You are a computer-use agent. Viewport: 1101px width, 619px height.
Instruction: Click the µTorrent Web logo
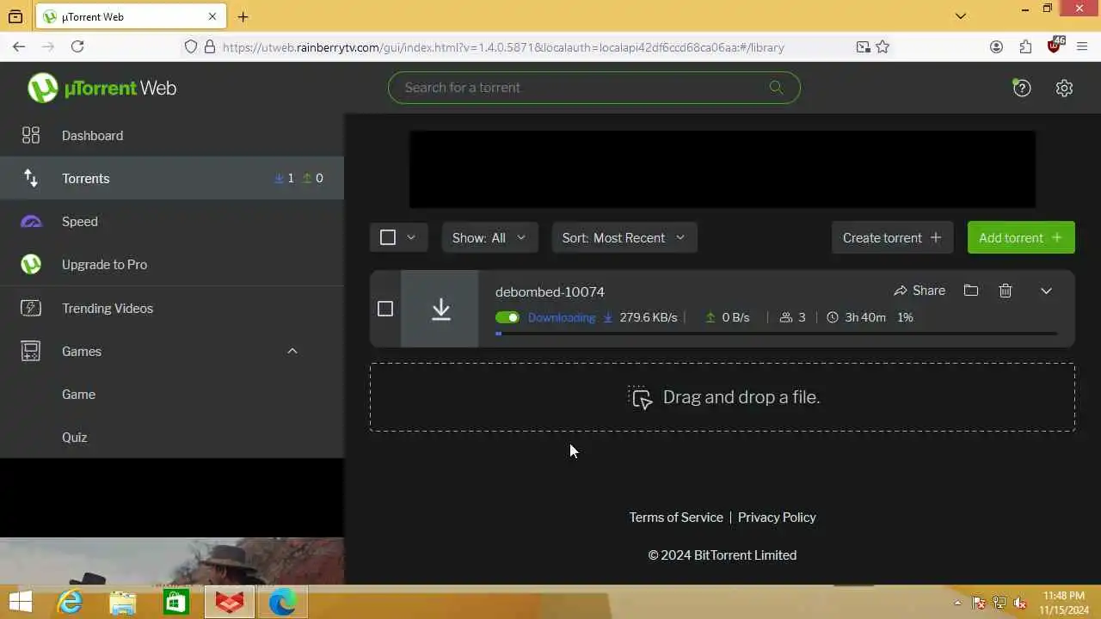[101, 88]
